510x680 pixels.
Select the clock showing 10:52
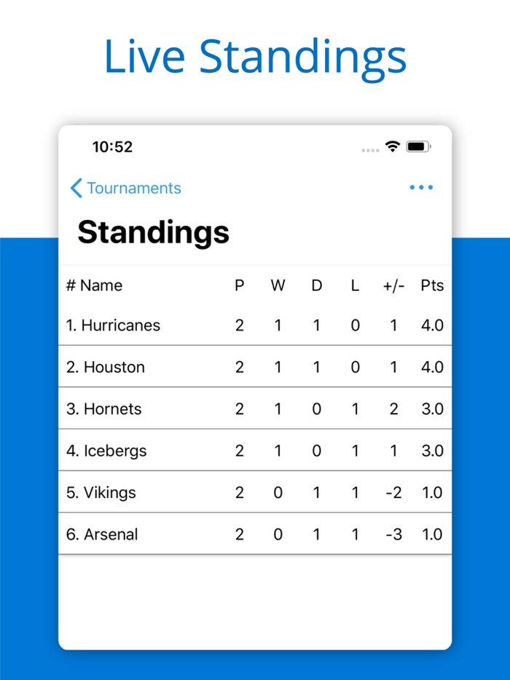(x=114, y=147)
